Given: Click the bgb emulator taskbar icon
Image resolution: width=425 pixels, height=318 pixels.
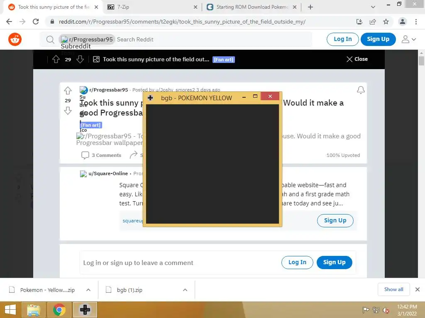Looking at the screenshot, I should click(x=85, y=310).
